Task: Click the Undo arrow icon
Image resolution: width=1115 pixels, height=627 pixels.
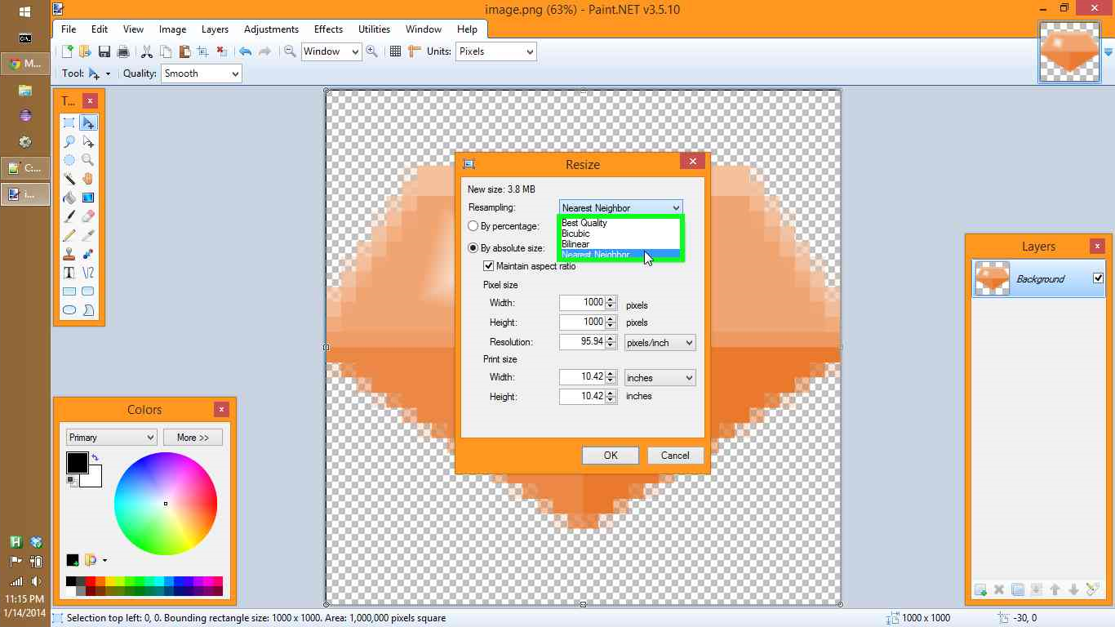Action: click(x=245, y=51)
